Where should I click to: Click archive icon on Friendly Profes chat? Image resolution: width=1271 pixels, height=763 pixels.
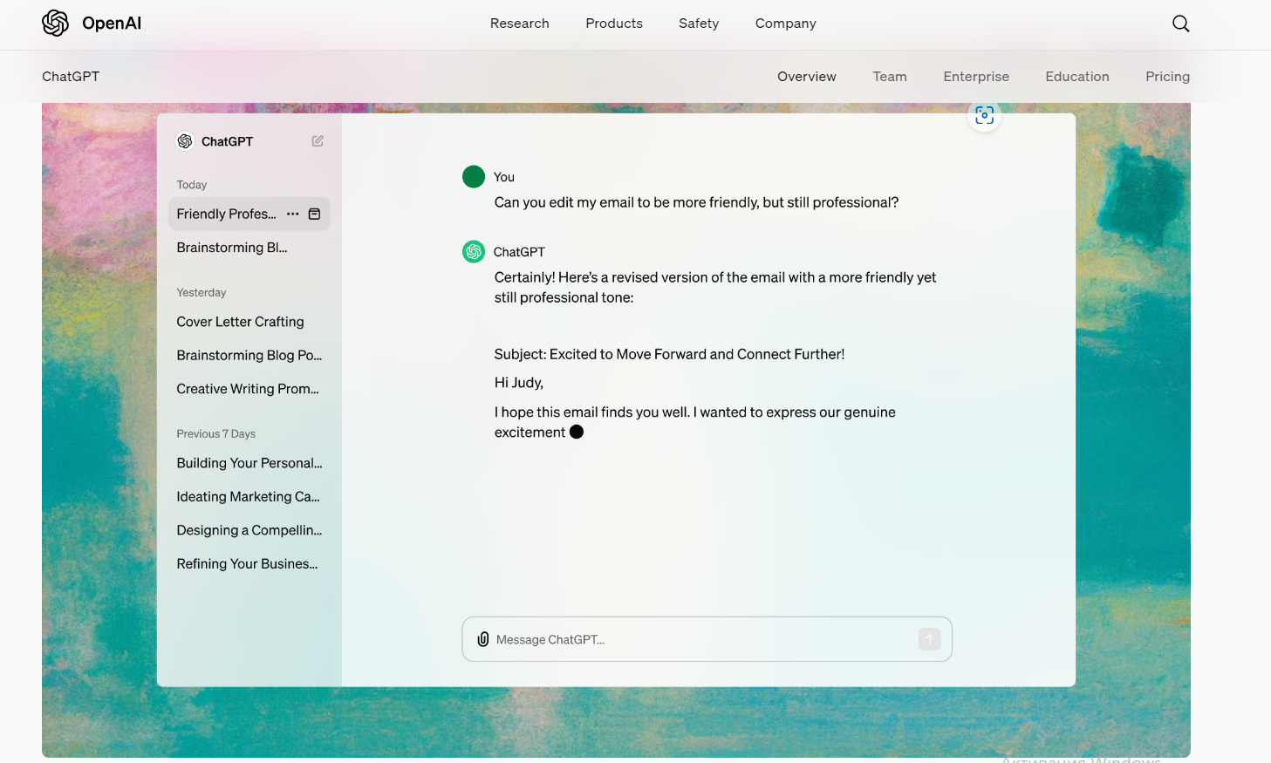[x=315, y=214]
